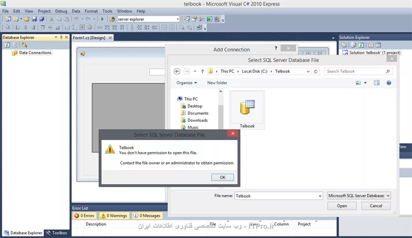Click the Save floppy disk icon
The height and width of the screenshot is (238, 412).
click(34, 19)
